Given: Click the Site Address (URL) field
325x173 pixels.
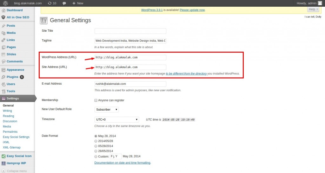Looking at the screenshot, I should click(130, 67).
